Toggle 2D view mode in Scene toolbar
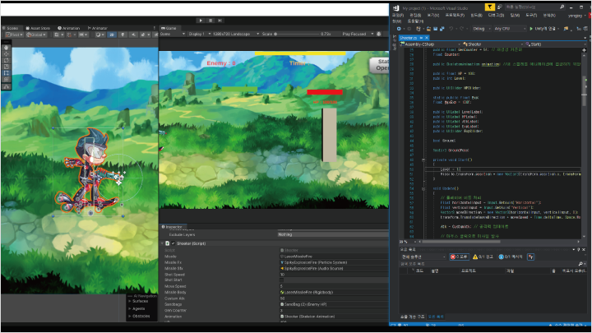Viewport: 592px width, 333px height. pos(112,35)
